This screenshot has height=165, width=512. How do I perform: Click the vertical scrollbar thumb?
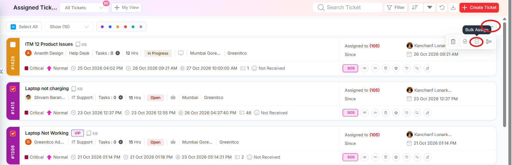click(504, 75)
